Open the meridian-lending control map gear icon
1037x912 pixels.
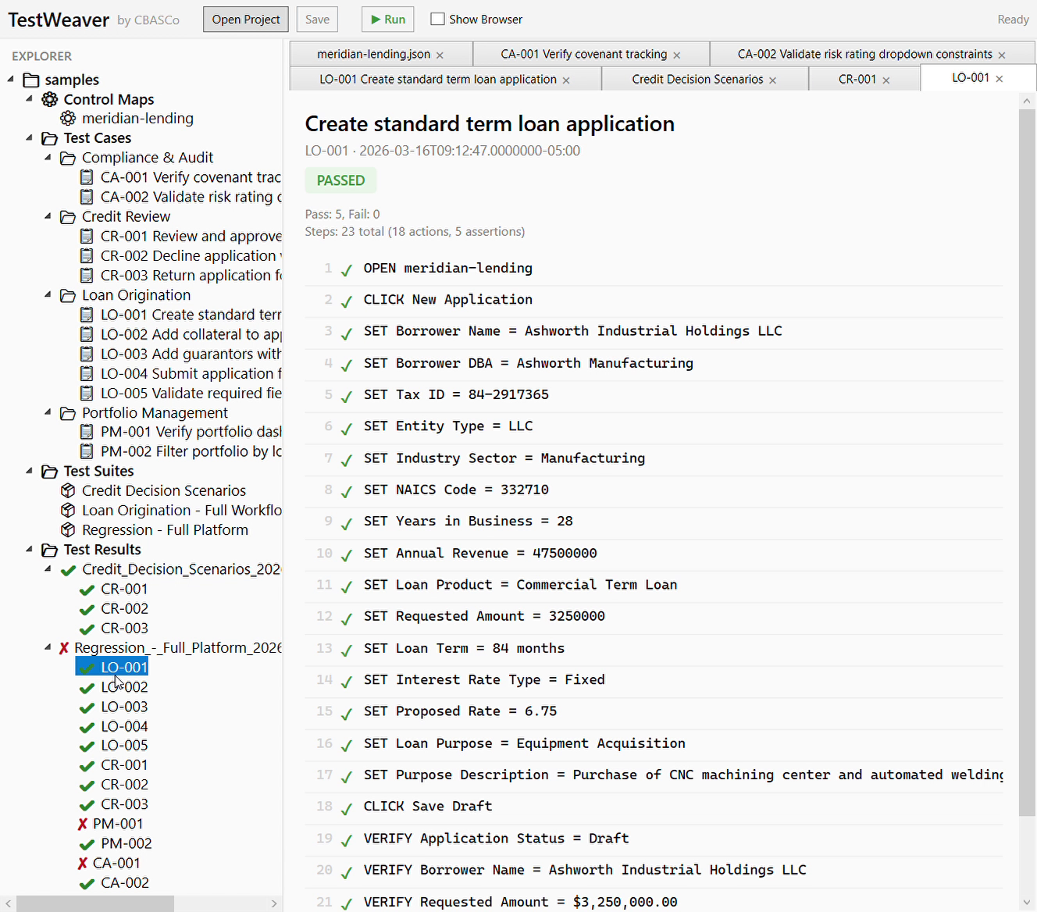coord(68,118)
